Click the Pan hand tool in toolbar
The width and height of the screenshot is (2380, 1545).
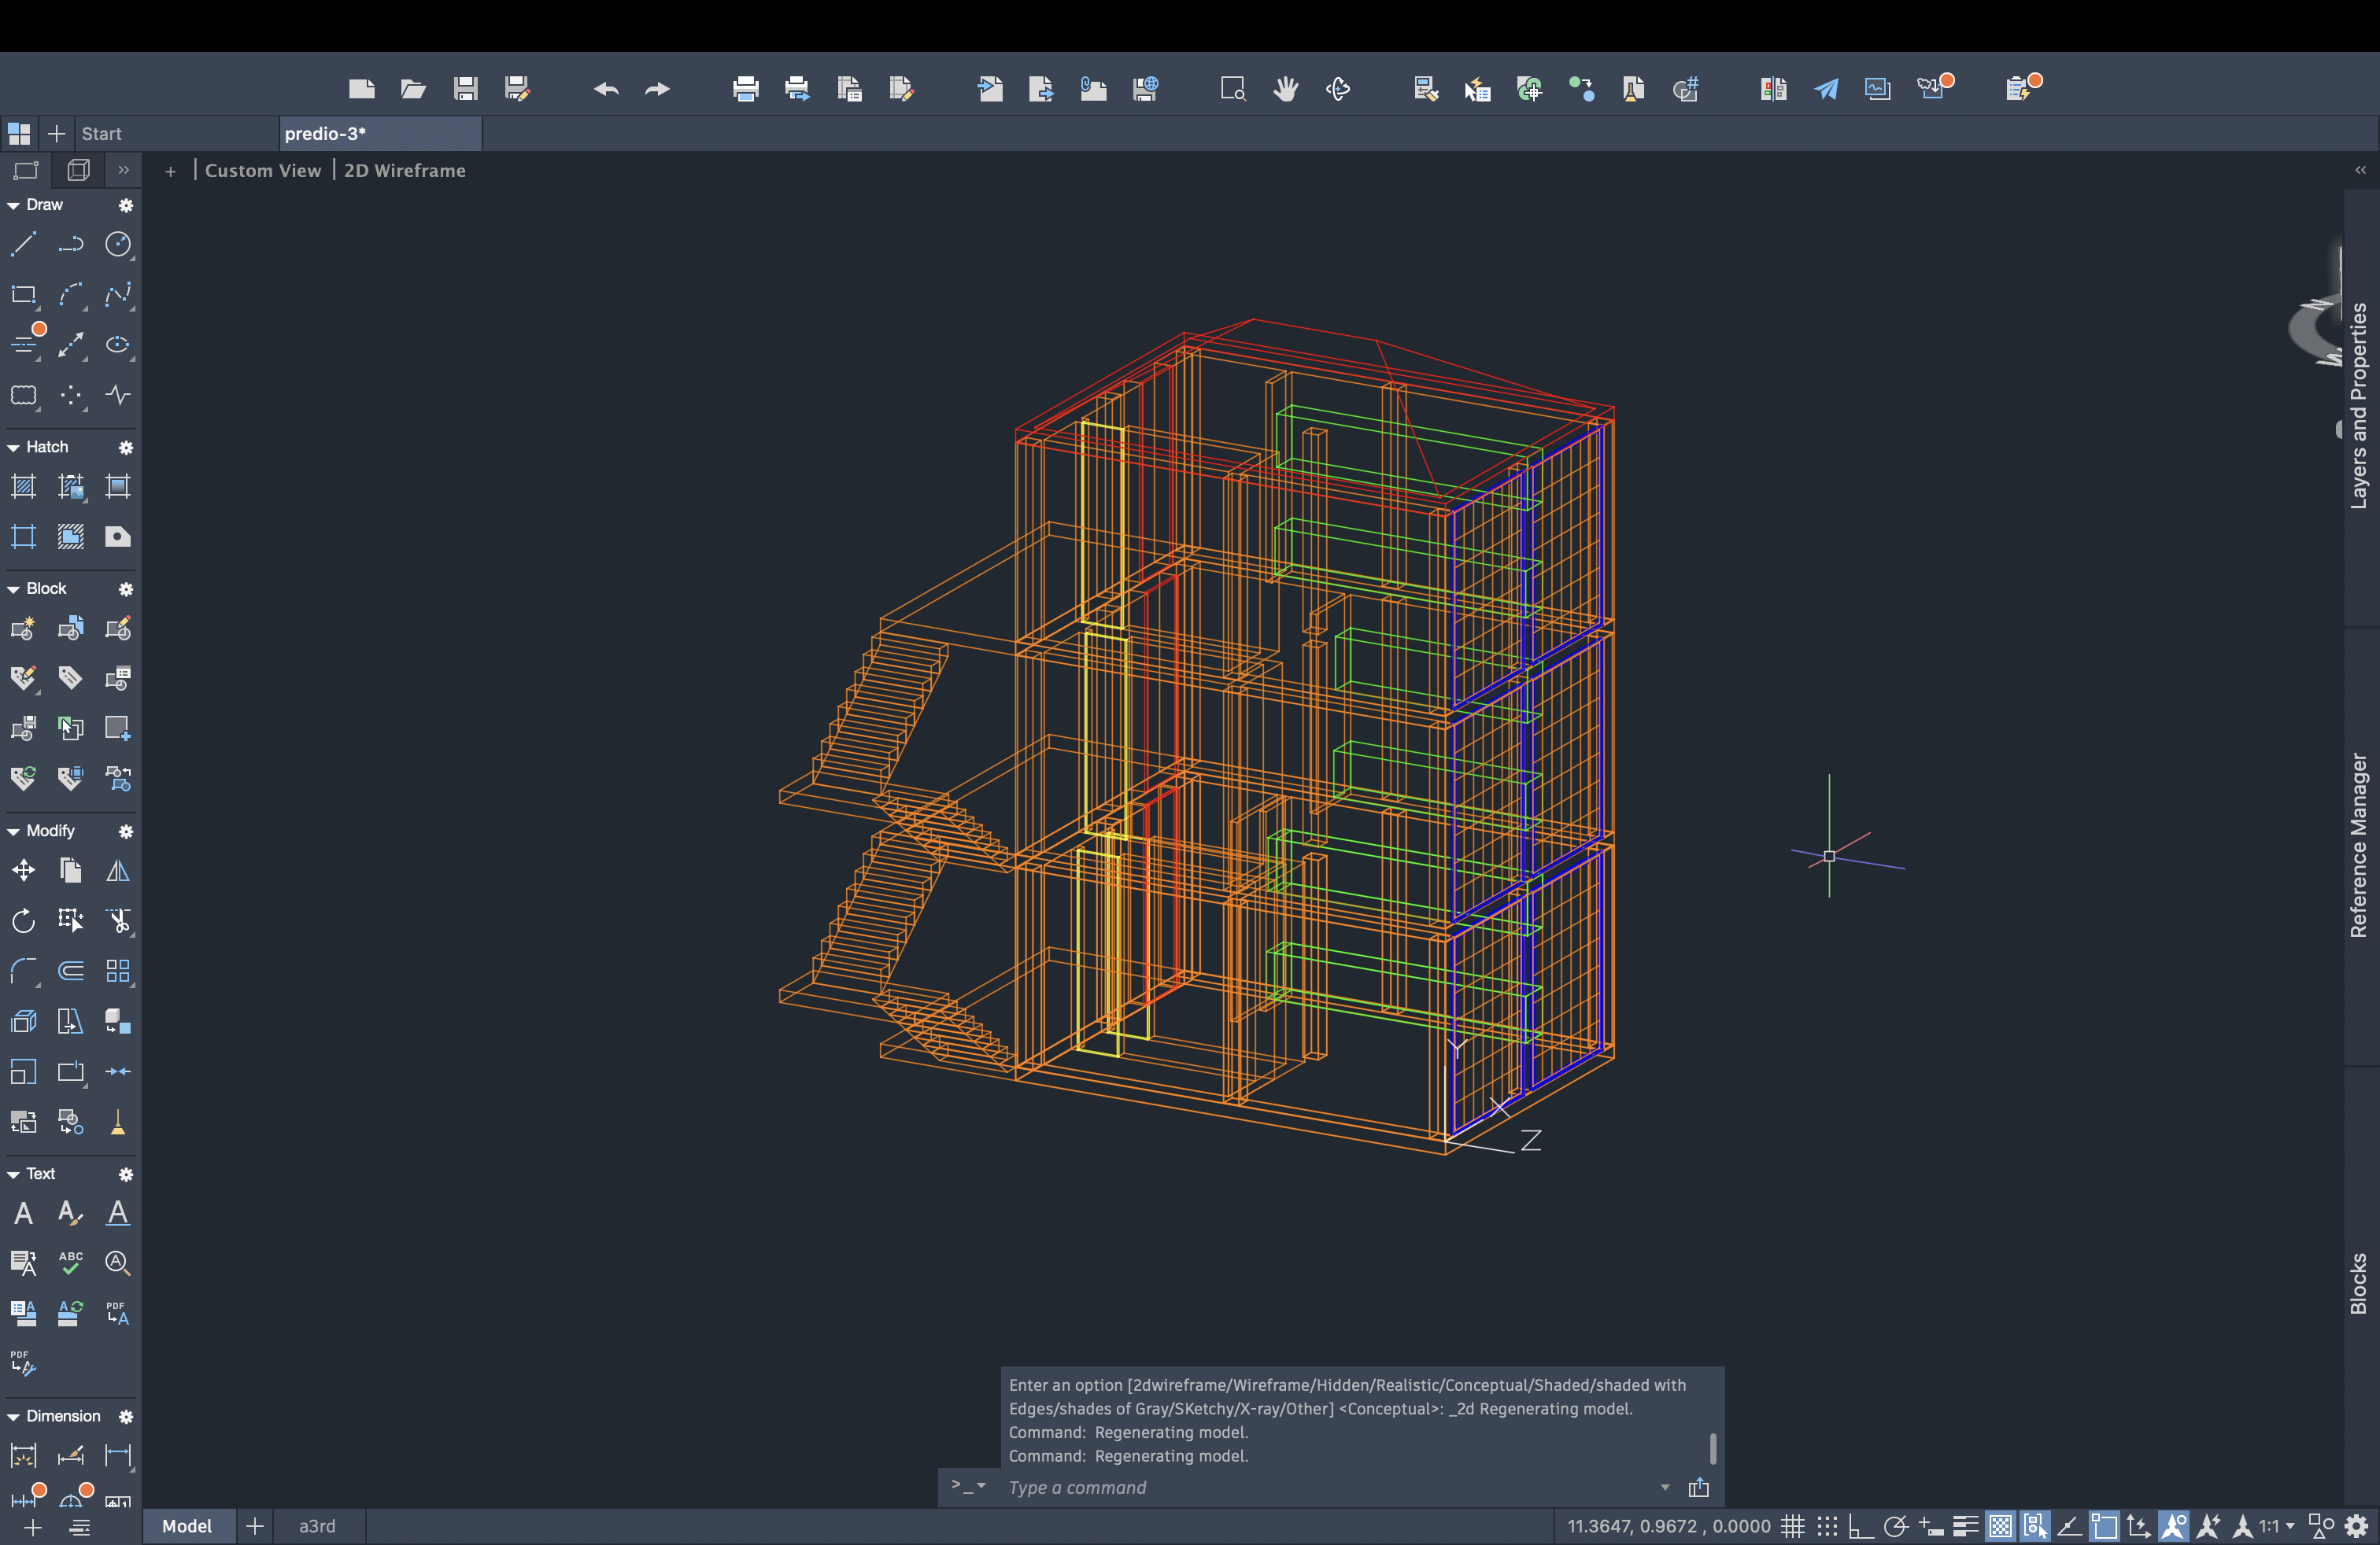1285,89
